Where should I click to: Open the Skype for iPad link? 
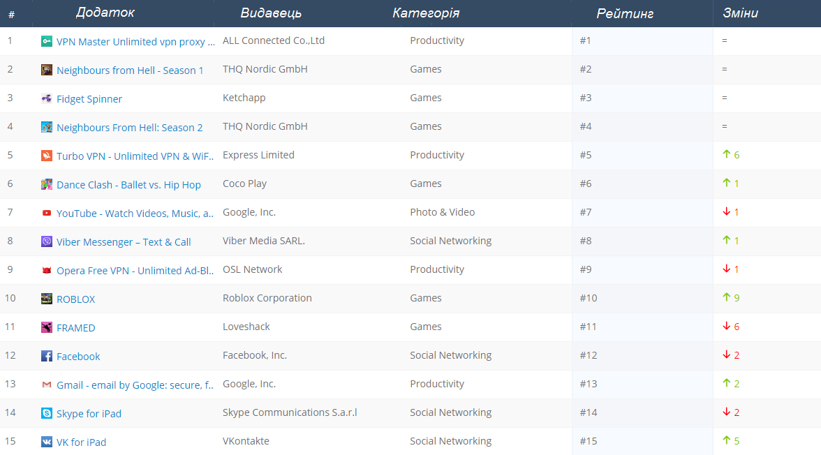pyautogui.click(x=89, y=414)
